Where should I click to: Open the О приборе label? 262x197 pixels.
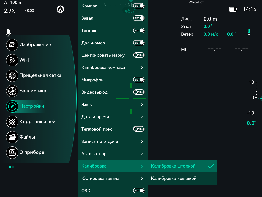[x=32, y=152]
